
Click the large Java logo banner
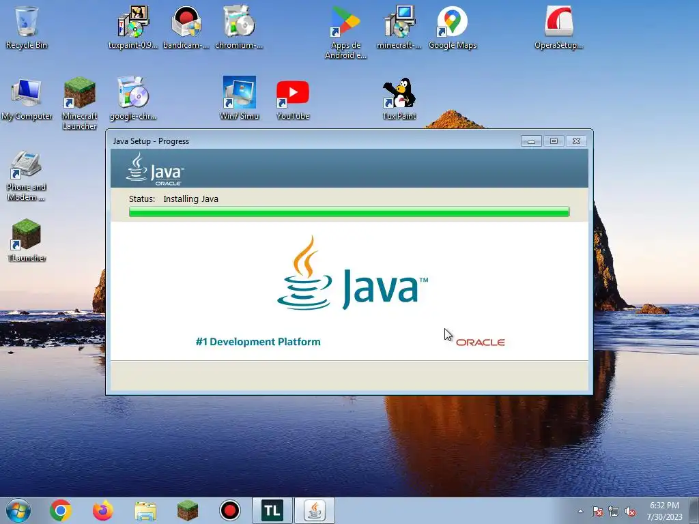(352, 274)
